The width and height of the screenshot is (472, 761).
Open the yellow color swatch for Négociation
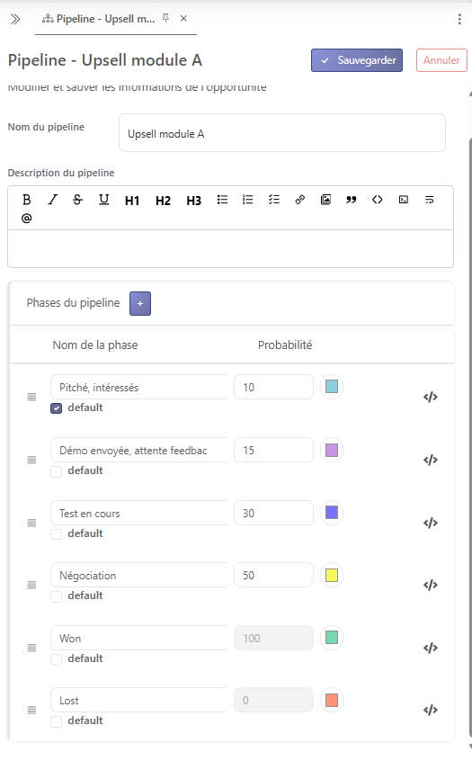tap(332, 575)
